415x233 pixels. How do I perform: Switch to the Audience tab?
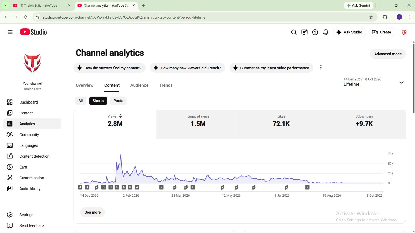click(139, 85)
